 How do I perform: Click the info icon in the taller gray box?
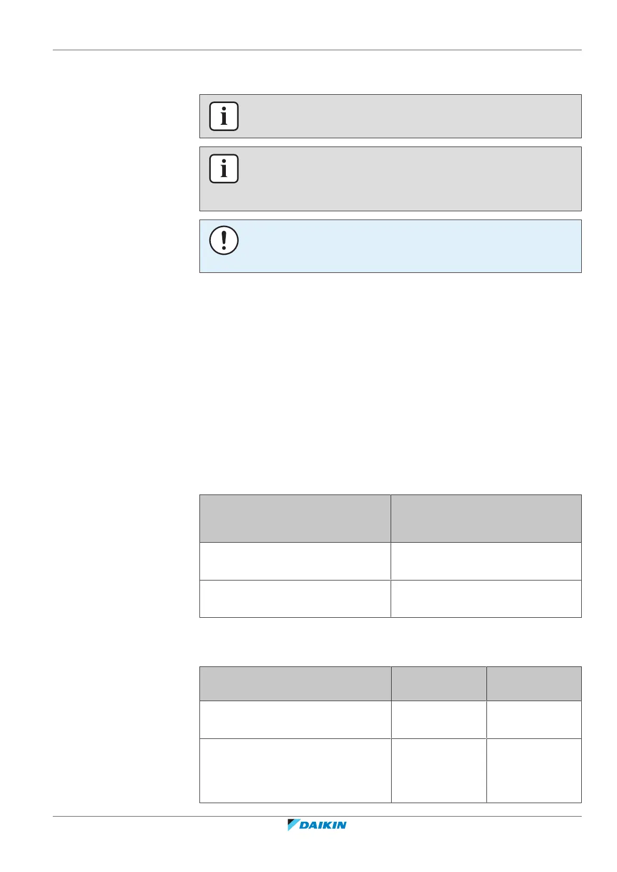pos(224,168)
